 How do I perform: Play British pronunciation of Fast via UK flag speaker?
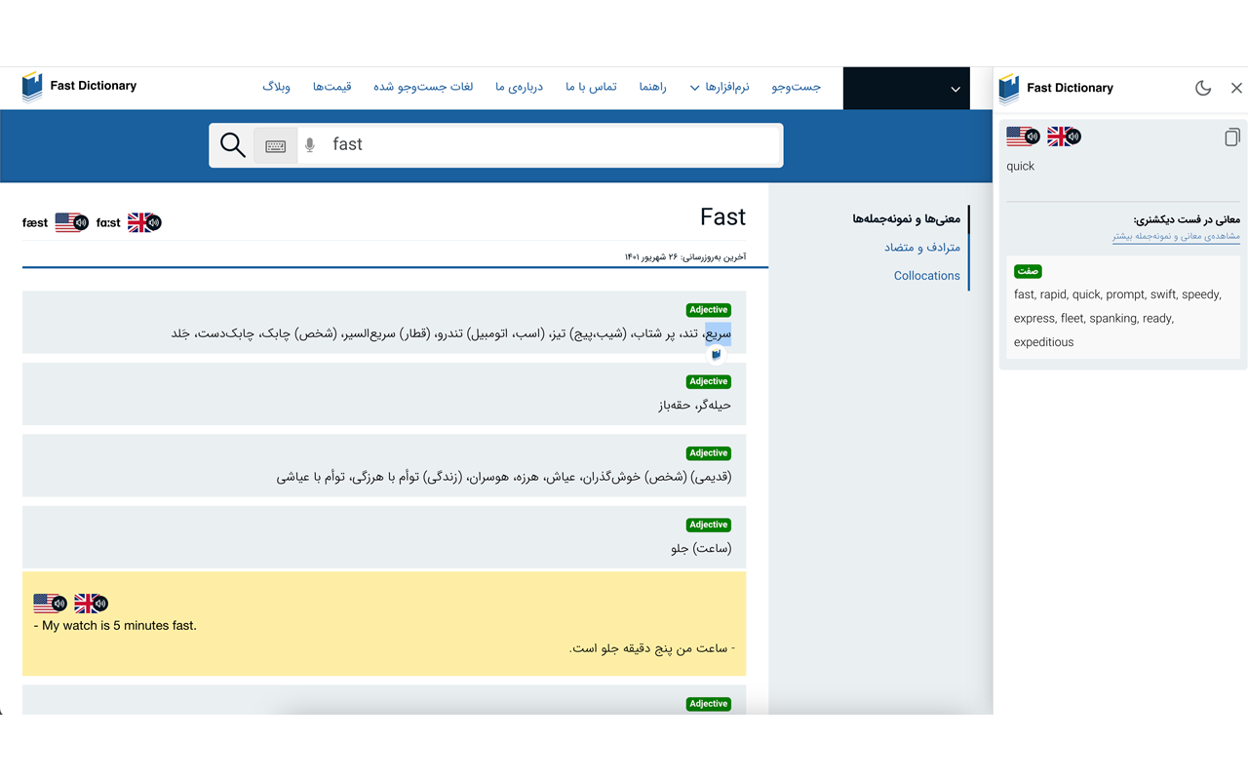[144, 221]
